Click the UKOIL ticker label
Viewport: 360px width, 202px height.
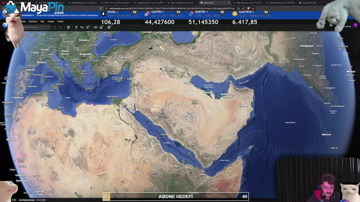[x=111, y=12]
